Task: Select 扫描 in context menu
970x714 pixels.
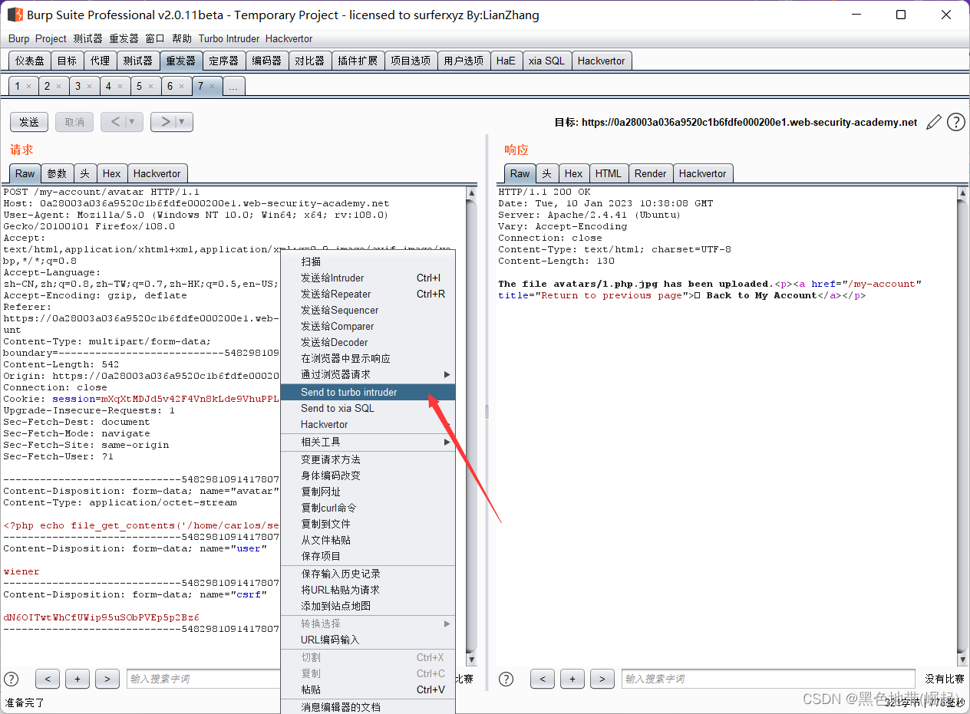Action: coord(368,262)
